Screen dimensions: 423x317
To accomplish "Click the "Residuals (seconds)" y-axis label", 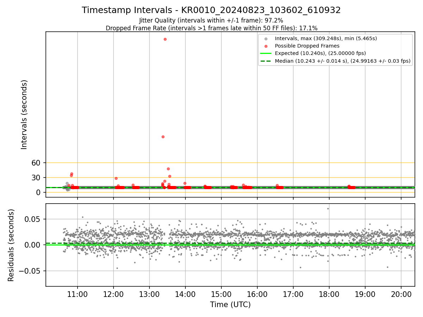I will pyautogui.click(x=11, y=245).
